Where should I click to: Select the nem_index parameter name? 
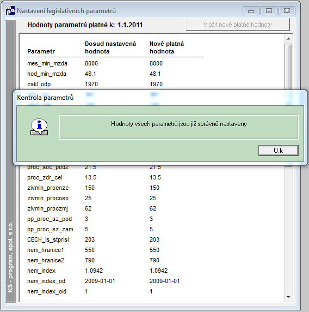[x=41, y=271]
